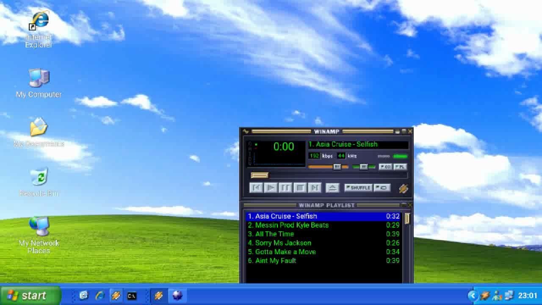542x305 pixels.
Task: Select the My Computer desktop icon
Action: point(39,83)
